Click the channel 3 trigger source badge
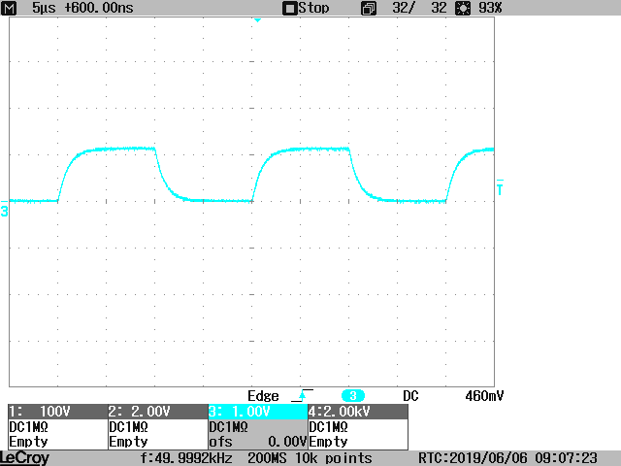The image size is (621, 466). point(353,395)
